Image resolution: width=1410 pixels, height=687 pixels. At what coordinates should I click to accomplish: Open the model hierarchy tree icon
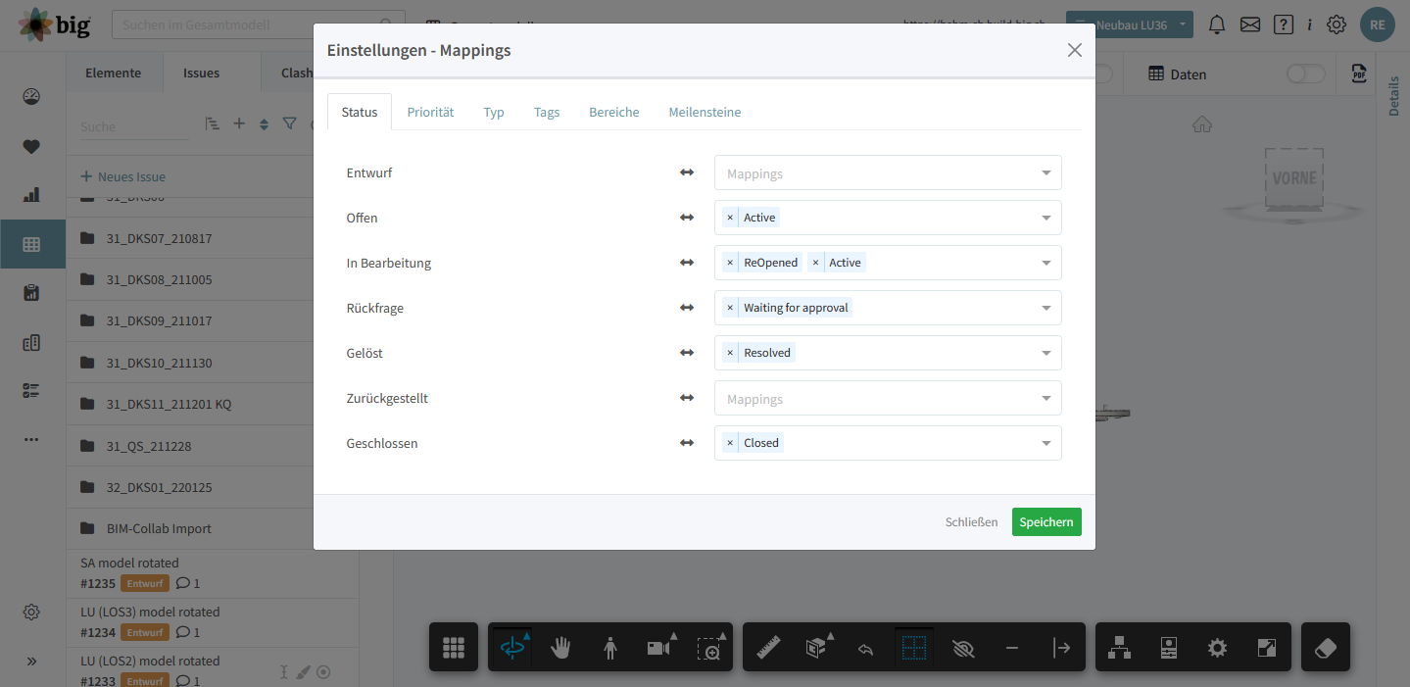pyautogui.click(x=1119, y=647)
